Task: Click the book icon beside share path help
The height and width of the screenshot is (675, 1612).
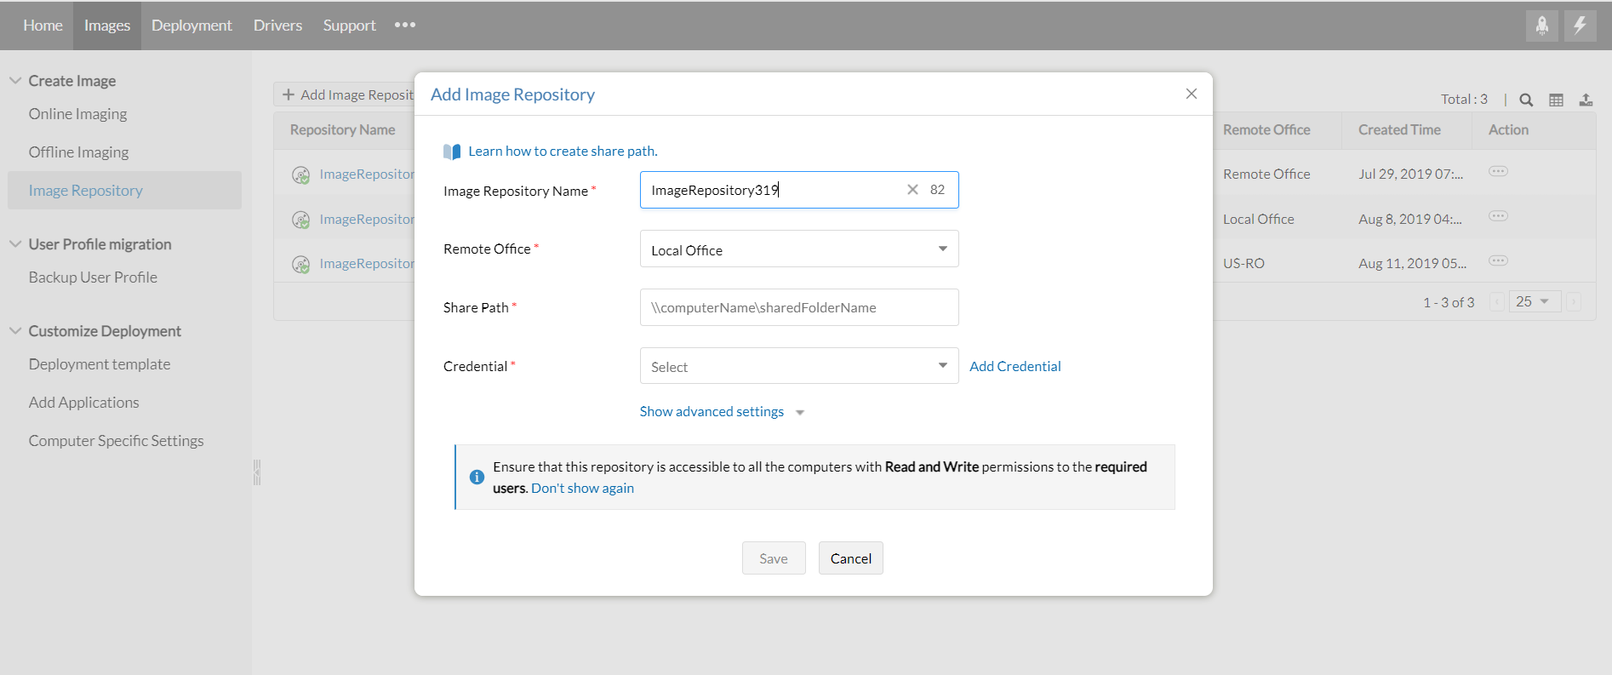Action: click(452, 152)
